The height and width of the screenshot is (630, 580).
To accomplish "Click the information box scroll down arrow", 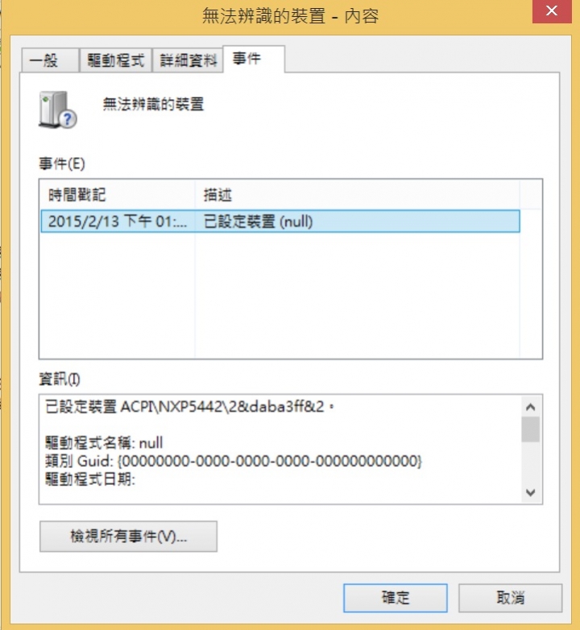I will pyautogui.click(x=530, y=492).
